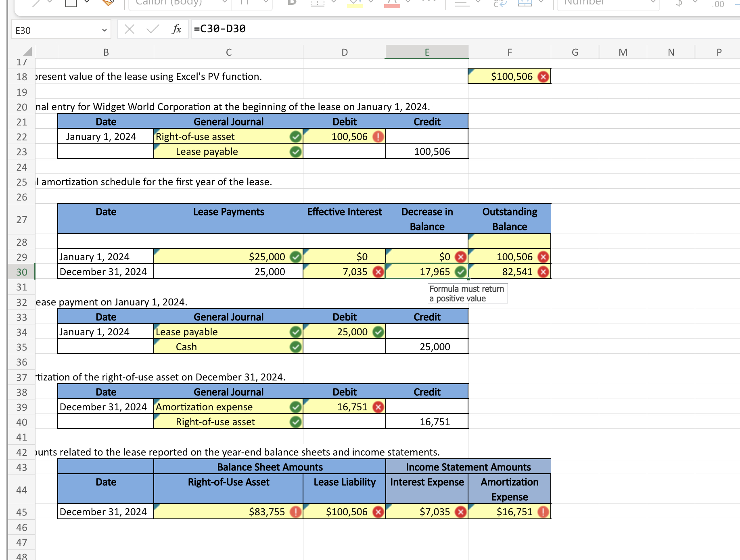The height and width of the screenshot is (560, 740).
Task: Click the 'Lease Payments' heading cell
Action: point(229,219)
